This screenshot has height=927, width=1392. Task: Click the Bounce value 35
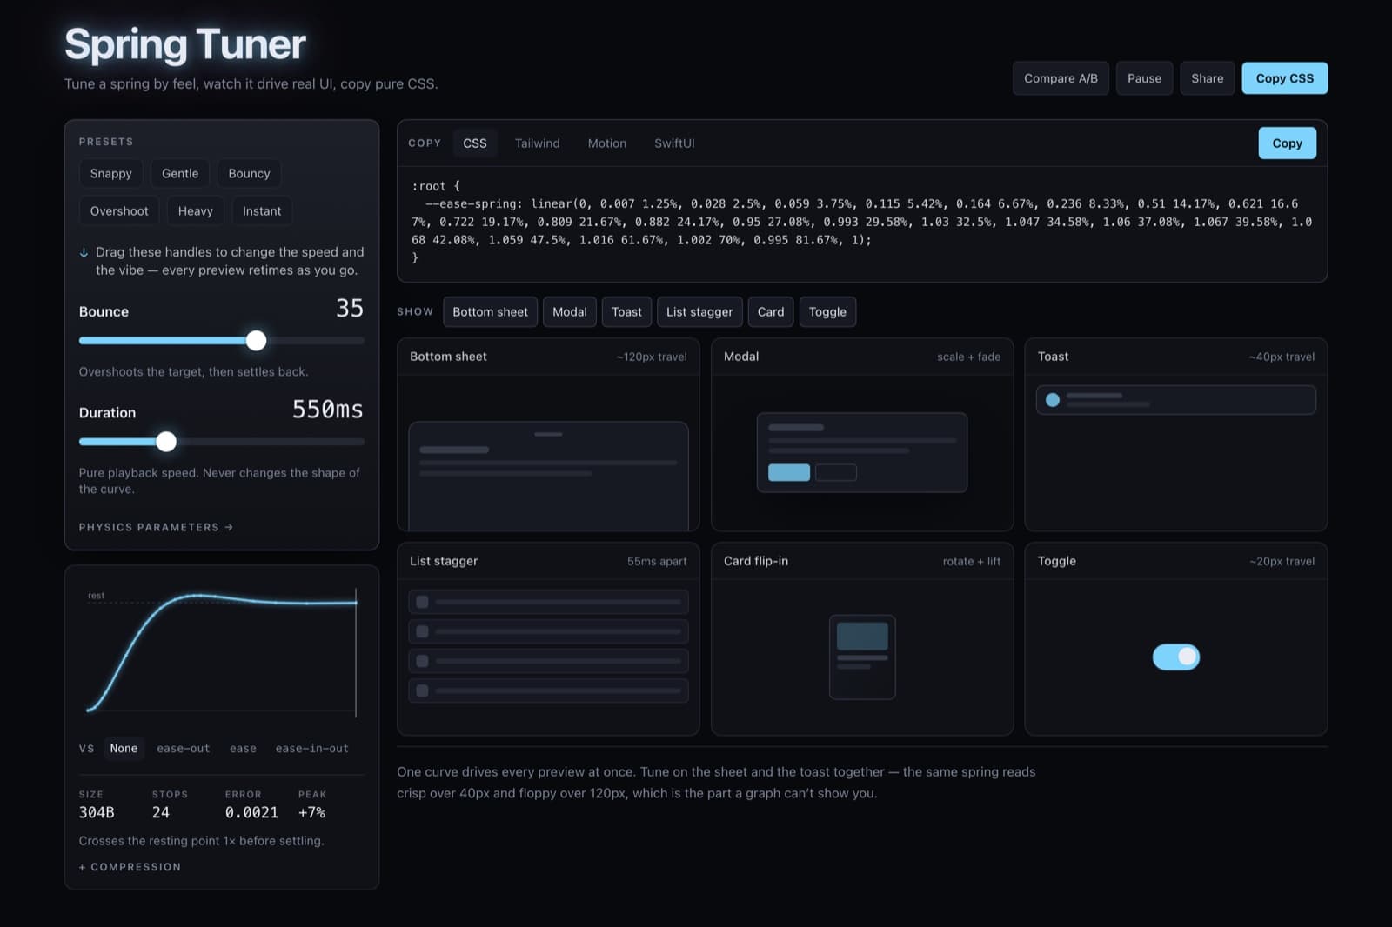[x=350, y=309]
